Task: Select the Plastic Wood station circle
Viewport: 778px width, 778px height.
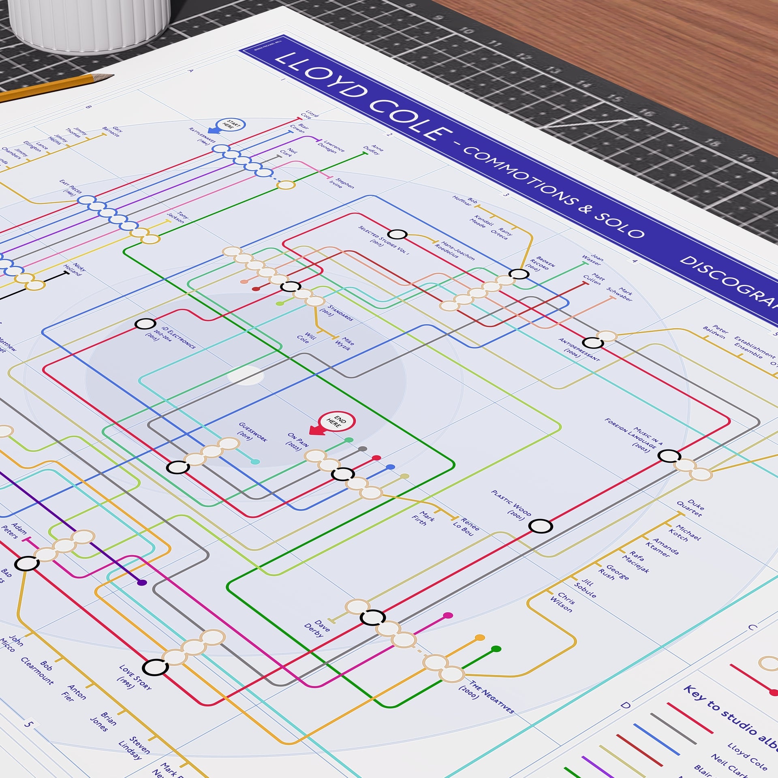Action: (x=541, y=526)
